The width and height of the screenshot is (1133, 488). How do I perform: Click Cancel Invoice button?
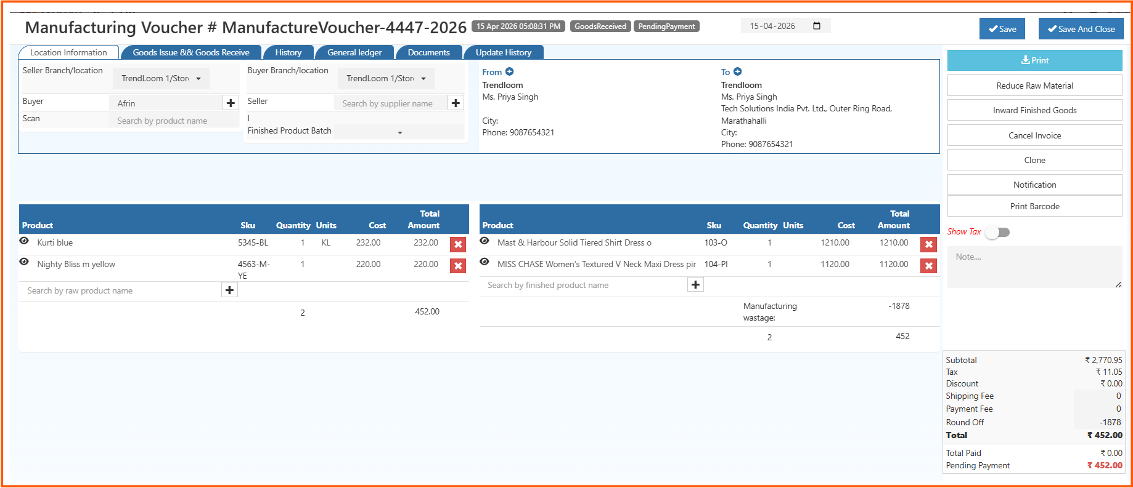coord(1035,135)
